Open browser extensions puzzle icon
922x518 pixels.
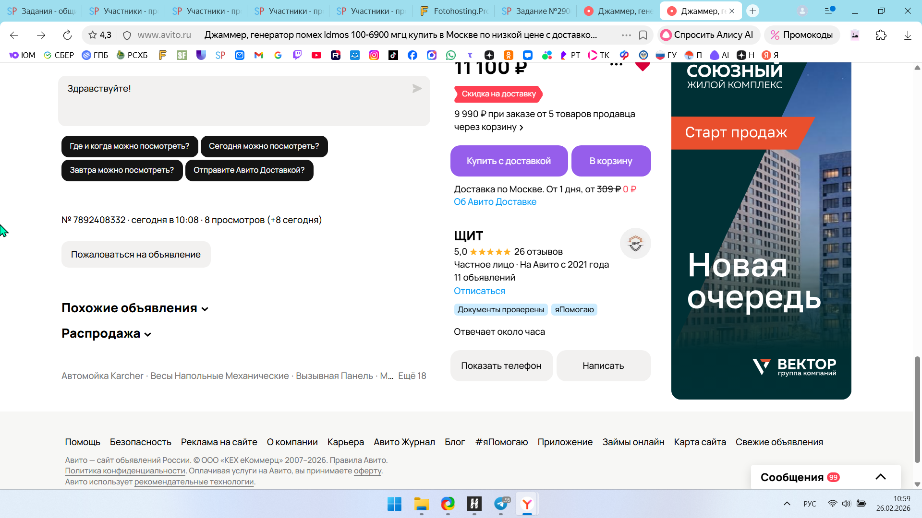click(881, 35)
